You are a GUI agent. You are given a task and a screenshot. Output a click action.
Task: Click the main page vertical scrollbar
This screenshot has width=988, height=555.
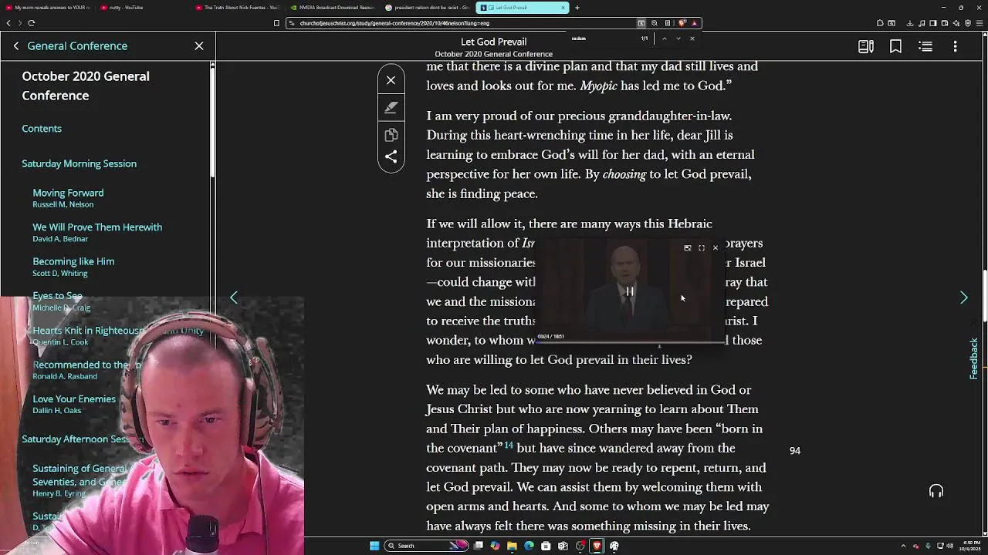pyautogui.click(x=984, y=297)
